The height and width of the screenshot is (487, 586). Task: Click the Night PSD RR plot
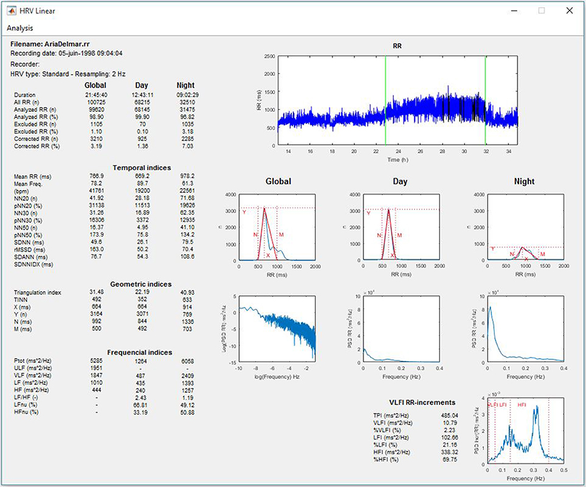525,329
